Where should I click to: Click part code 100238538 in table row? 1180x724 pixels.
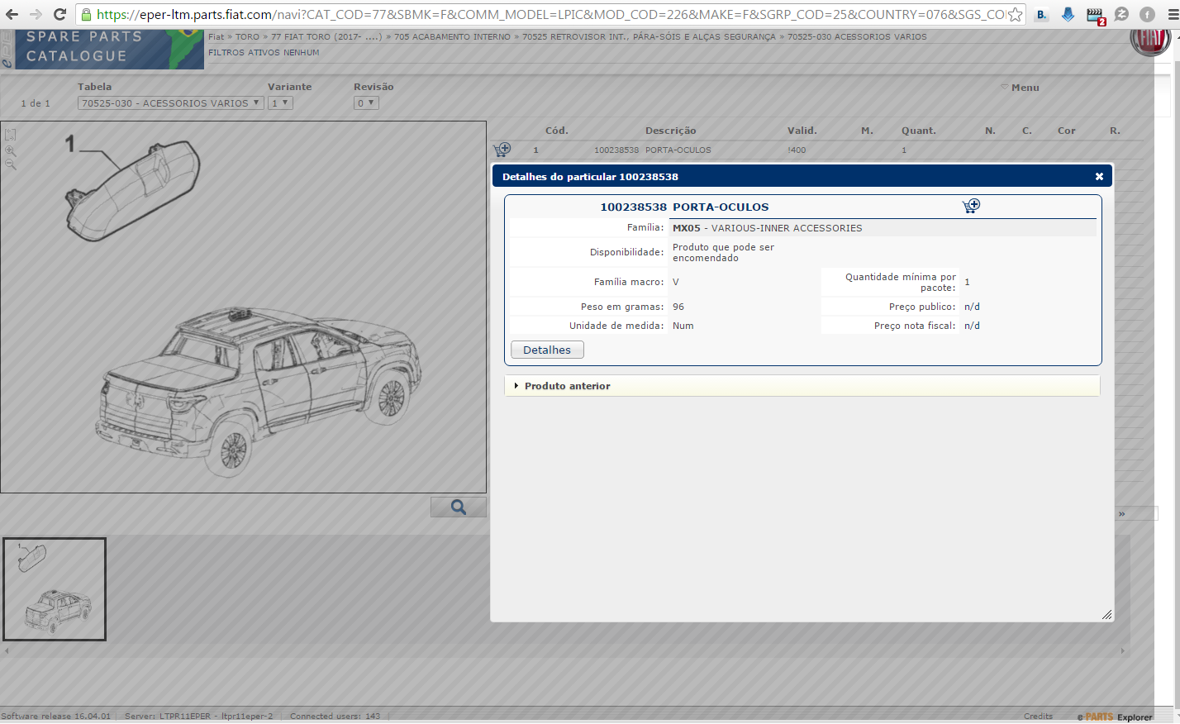pos(616,150)
